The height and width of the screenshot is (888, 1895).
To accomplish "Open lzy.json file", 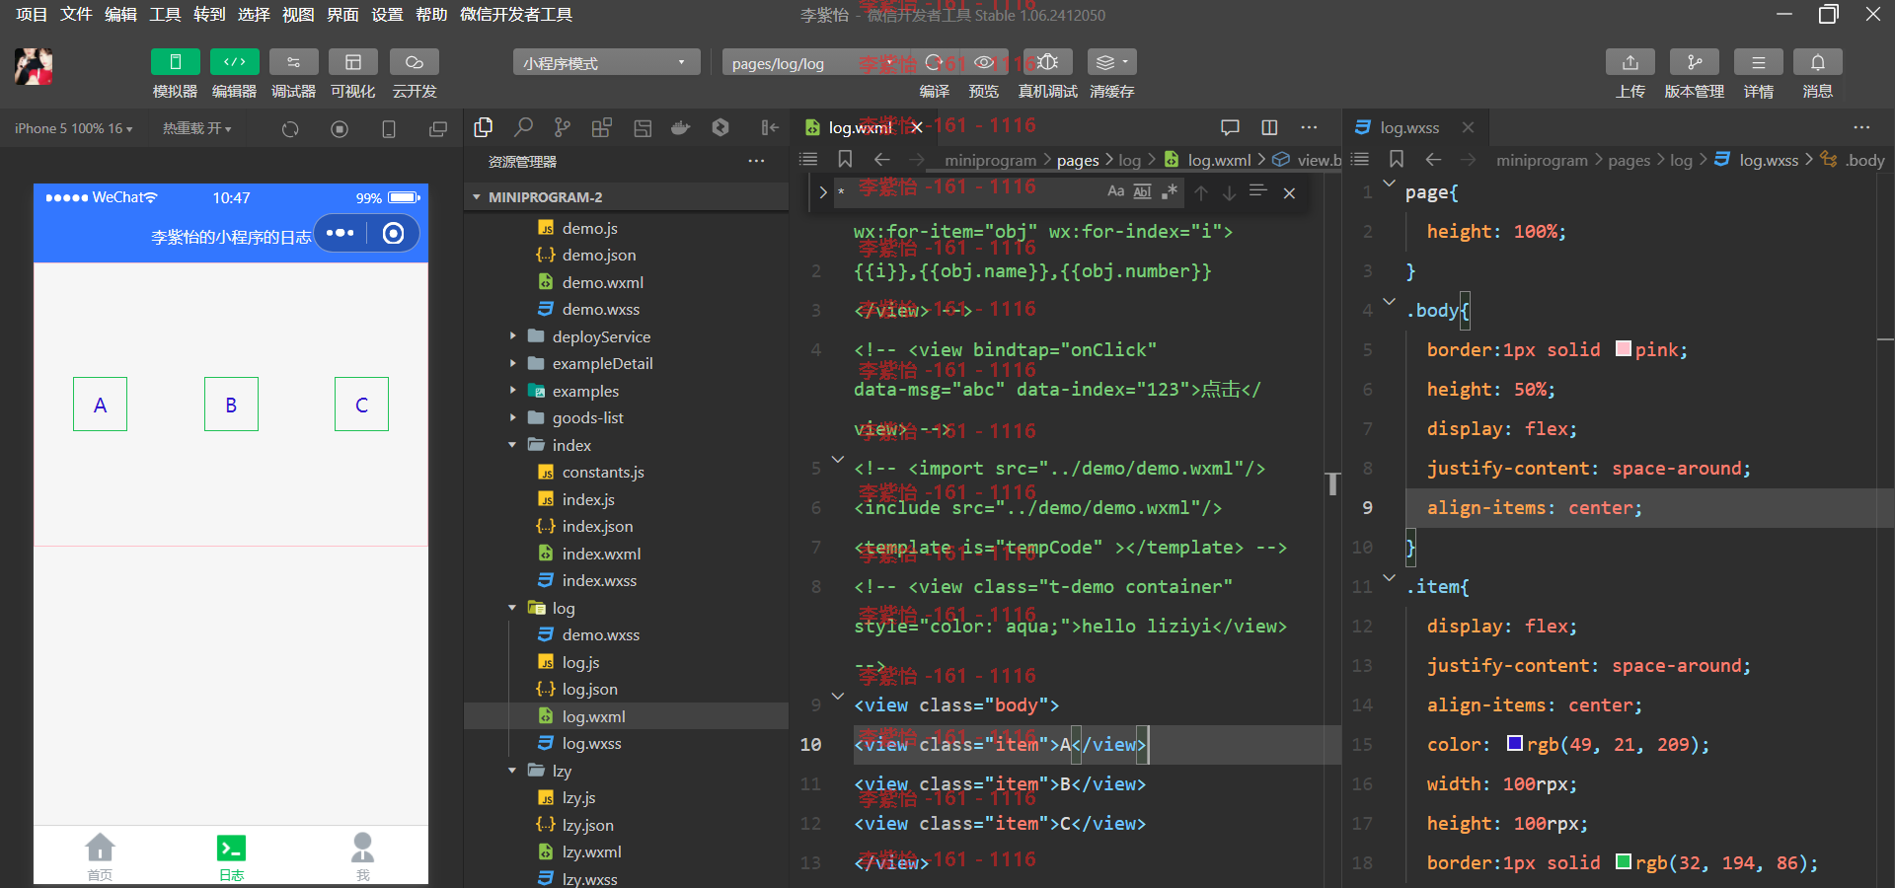I will (587, 825).
